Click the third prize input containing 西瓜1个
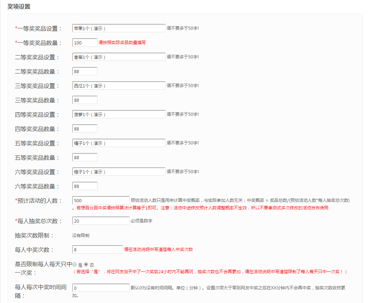This screenshot has width=368, height=303. (x=118, y=85)
